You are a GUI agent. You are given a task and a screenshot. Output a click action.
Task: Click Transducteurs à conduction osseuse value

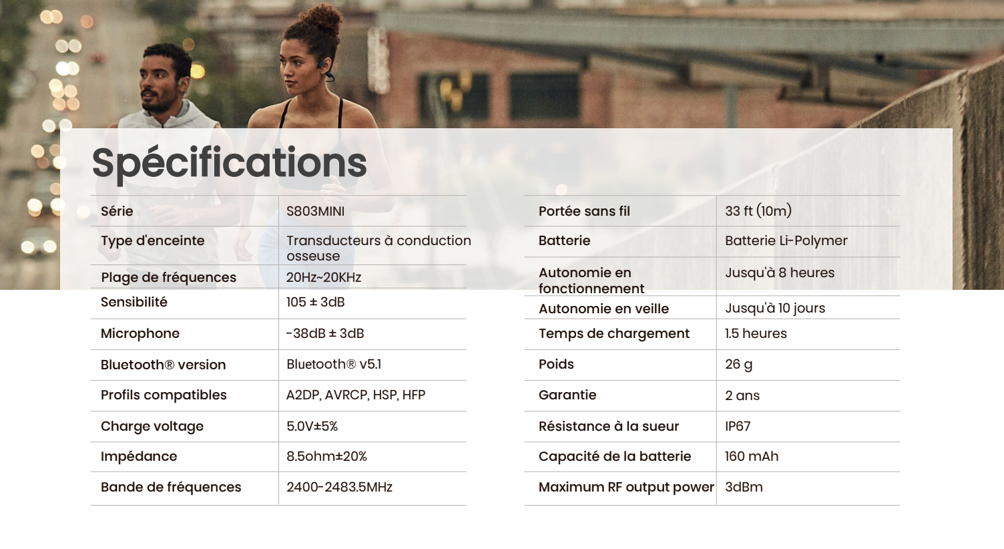point(379,248)
